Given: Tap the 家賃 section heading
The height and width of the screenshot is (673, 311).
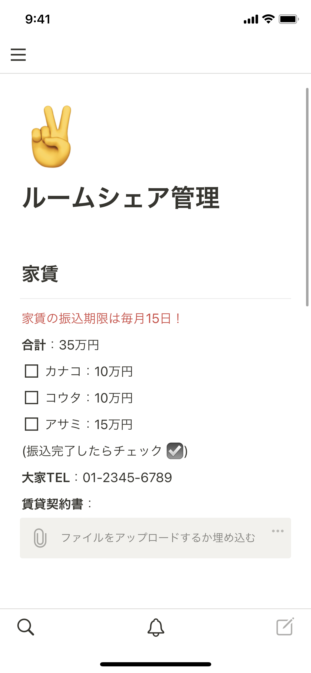Looking at the screenshot, I should tap(40, 274).
